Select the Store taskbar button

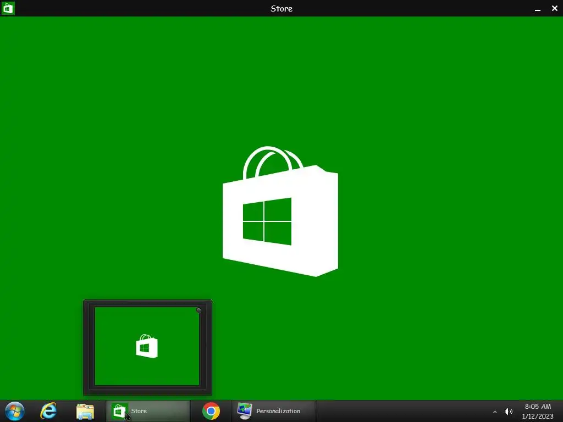(x=147, y=411)
